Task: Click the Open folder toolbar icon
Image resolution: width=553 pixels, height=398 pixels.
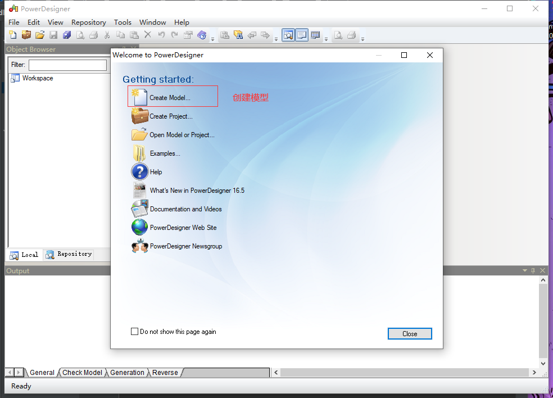Action: 40,35
